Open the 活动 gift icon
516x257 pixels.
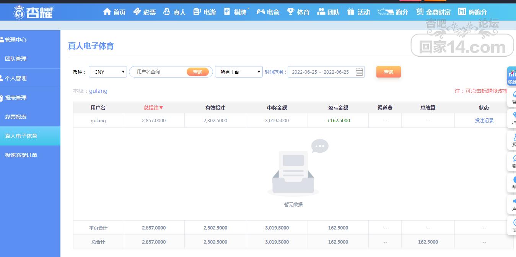pos(351,12)
